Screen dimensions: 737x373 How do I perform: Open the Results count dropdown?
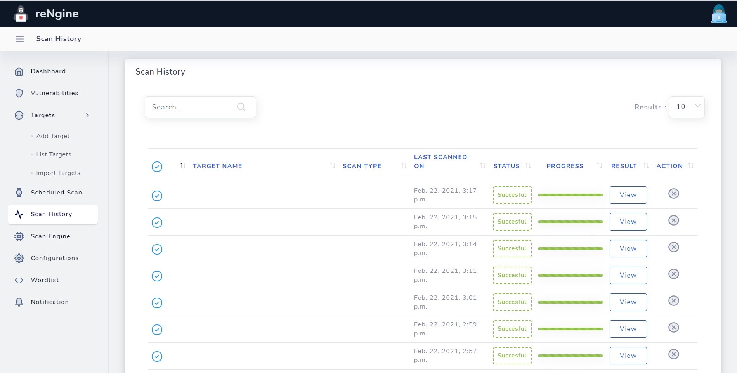[687, 107]
